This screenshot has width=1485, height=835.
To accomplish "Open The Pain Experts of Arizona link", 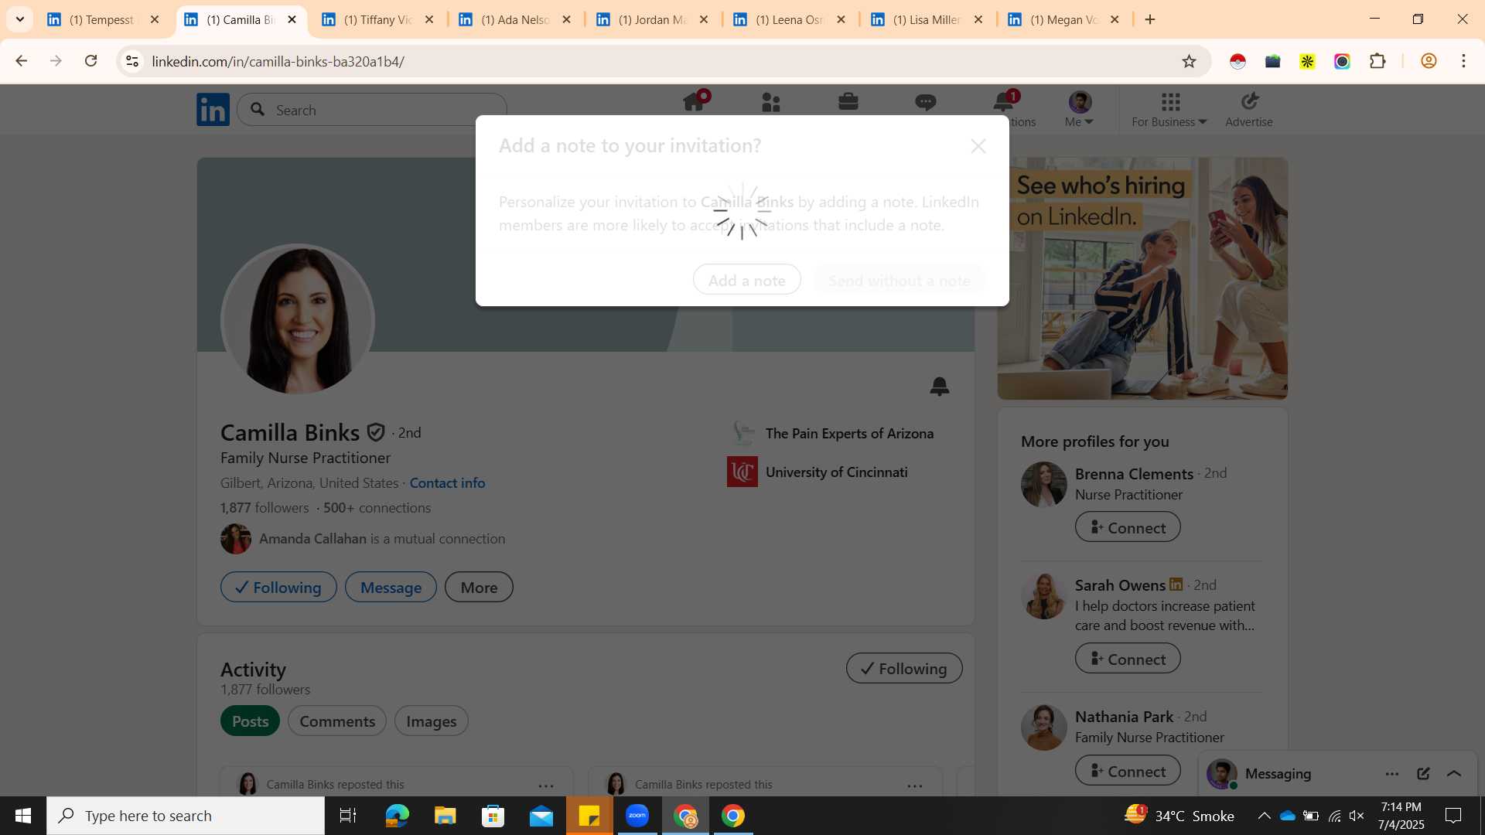I will pyautogui.click(x=831, y=433).
